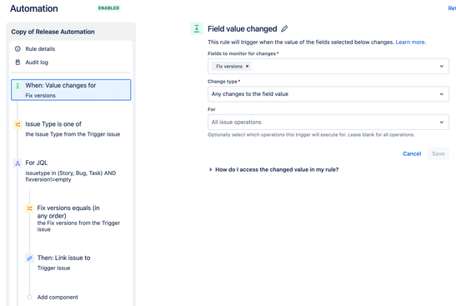Click the Cancel link

pyautogui.click(x=412, y=153)
